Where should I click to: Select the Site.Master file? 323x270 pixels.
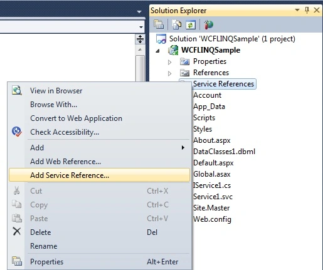click(x=211, y=208)
